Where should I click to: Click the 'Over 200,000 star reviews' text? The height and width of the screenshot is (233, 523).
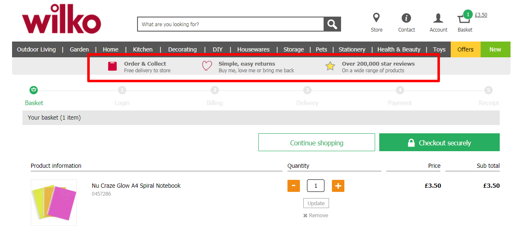coord(378,64)
